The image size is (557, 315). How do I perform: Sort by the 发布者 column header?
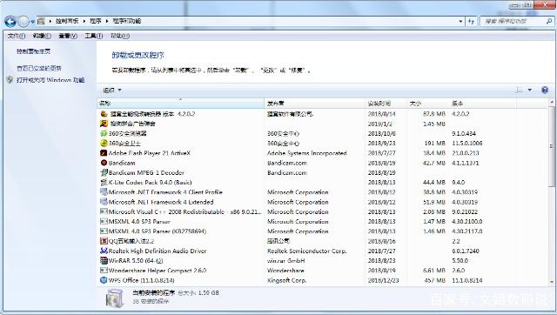(315, 104)
